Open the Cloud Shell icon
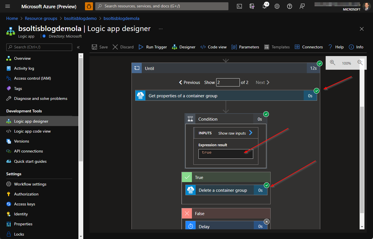This screenshot has width=373, height=239. (x=239, y=6)
